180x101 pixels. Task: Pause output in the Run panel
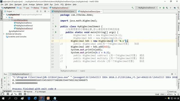click(x=5, y=85)
